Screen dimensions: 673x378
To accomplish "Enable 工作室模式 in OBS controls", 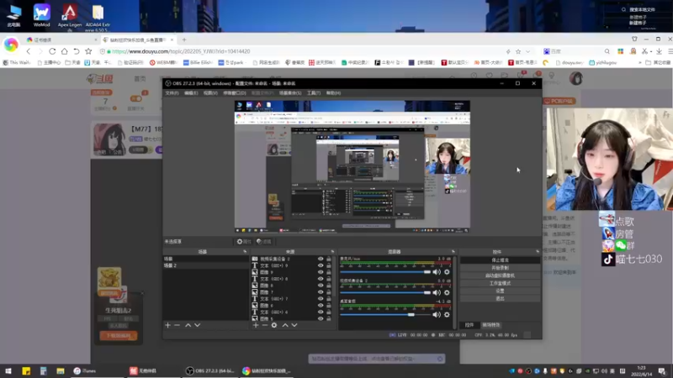I will [x=500, y=283].
